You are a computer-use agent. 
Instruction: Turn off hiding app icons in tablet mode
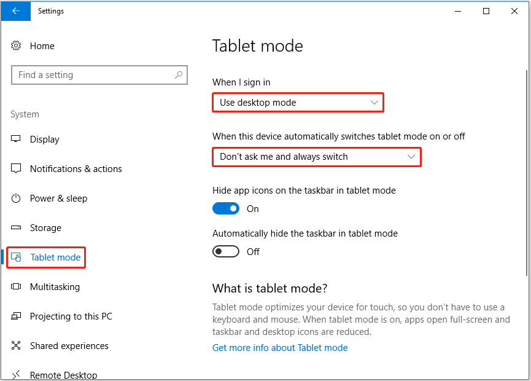[226, 208]
